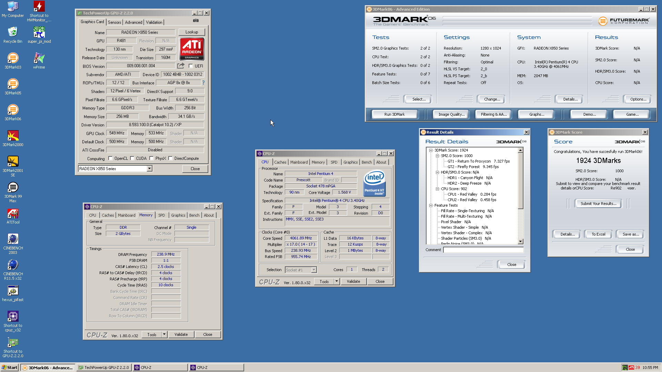662x372 pixels.
Task: Collapse the HDR/SM3.0 Score tree node
Action: (437, 172)
